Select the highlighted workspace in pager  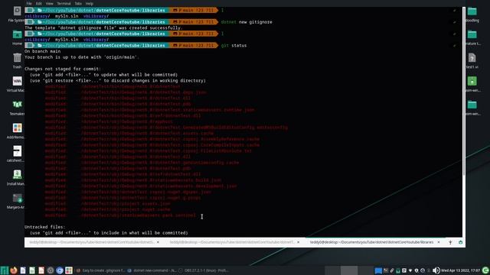(x=349, y=270)
